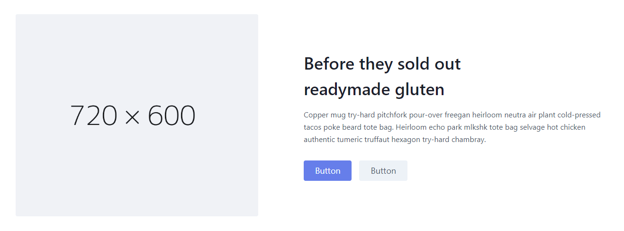Click the word "readymade" in the heading
624x231 pixels.
click(x=347, y=89)
